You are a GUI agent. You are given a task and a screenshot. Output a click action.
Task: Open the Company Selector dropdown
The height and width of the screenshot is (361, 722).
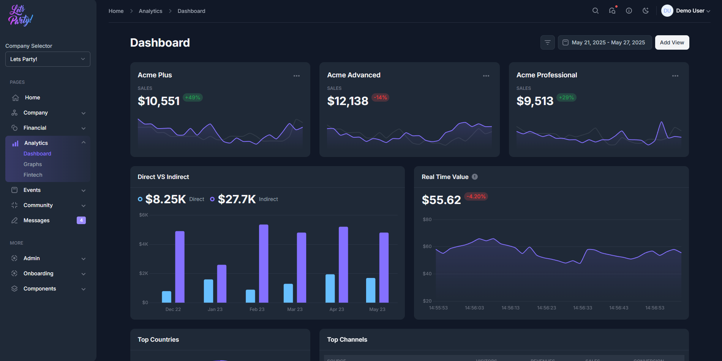[48, 59]
